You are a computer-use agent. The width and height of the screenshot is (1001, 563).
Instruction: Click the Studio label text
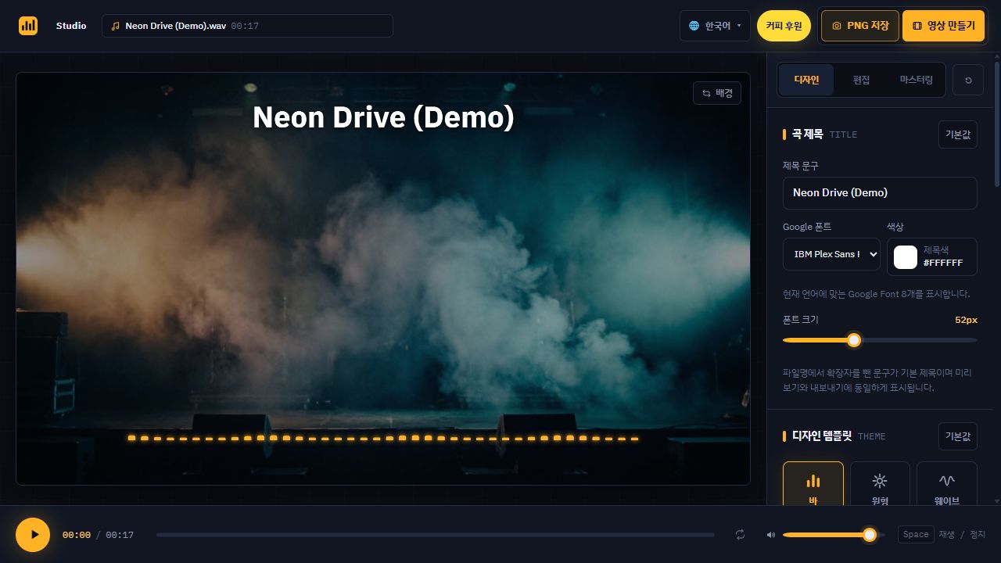(x=71, y=26)
